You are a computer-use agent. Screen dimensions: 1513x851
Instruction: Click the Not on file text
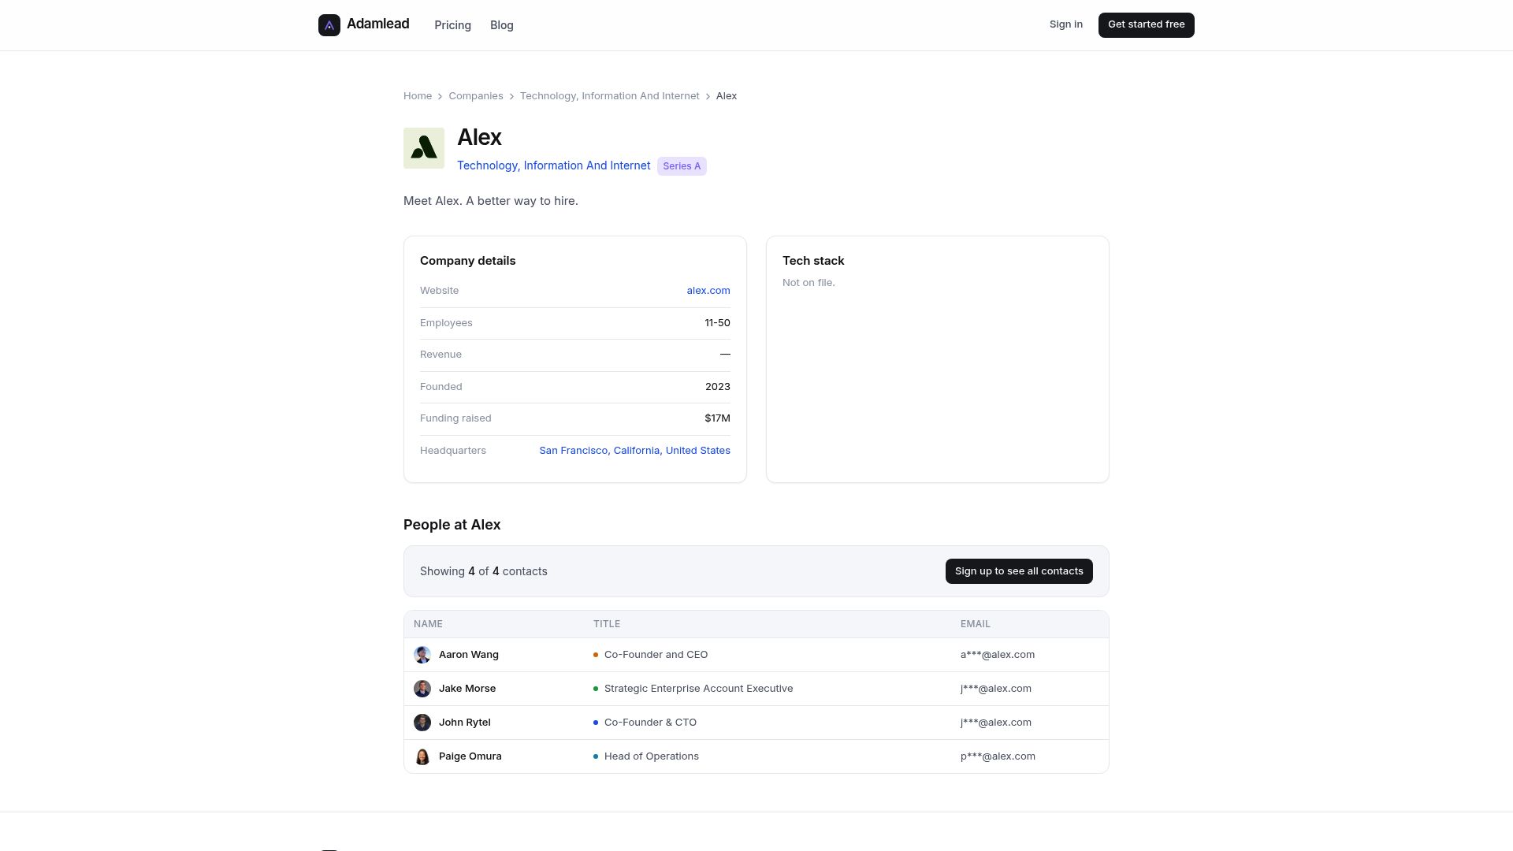tap(809, 283)
